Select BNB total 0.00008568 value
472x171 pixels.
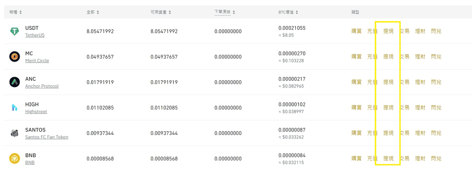(x=100, y=159)
